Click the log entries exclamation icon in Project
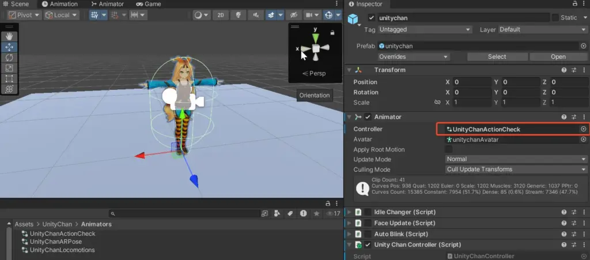 pyautogui.click(x=303, y=213)
